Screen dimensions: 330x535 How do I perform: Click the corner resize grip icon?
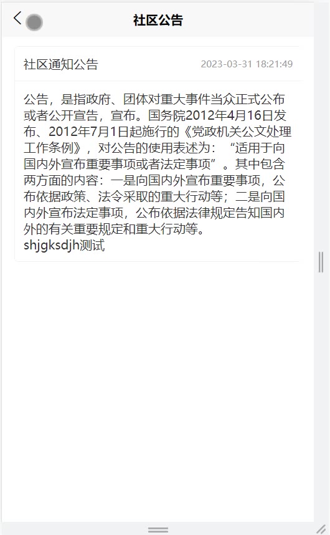[321, 529]
